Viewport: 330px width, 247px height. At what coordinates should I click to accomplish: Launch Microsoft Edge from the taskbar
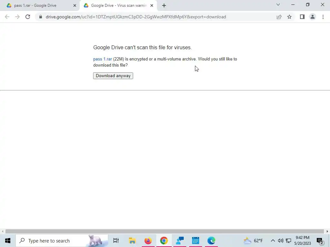211,241
